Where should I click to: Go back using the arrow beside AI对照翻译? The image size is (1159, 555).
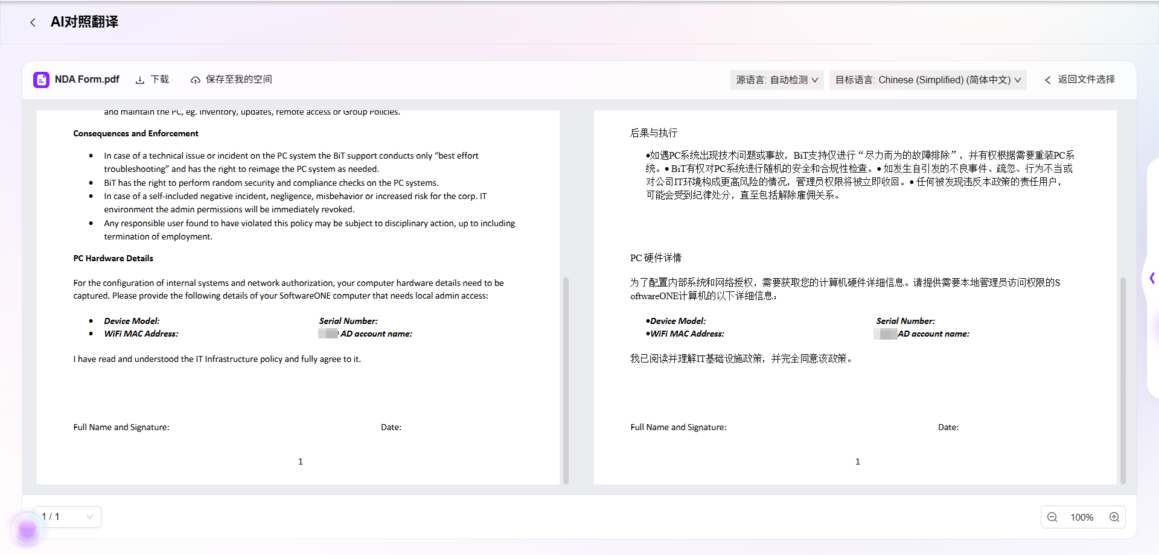click(33, 22)
